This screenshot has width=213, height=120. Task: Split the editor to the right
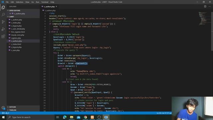pos(205,6)
